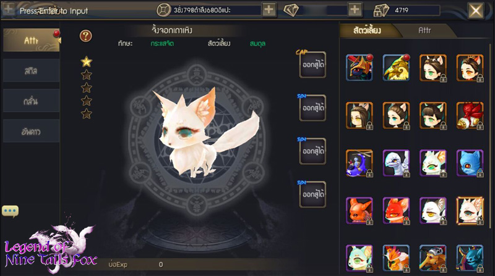Click the diamond currency icon
The height and width of the screenshot is (276, 495).
291,10
